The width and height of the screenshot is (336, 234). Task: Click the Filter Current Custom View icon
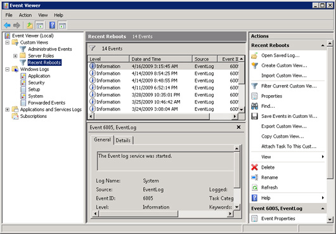coord(254,86)
